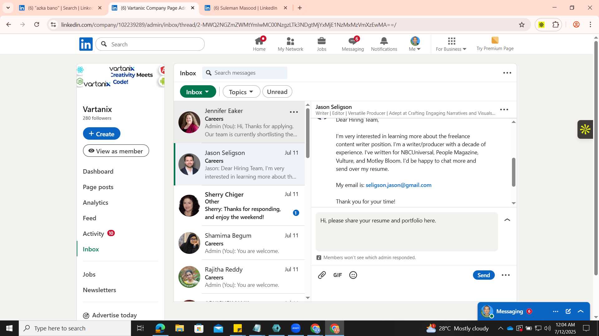
Task: Open LinkedIn Home icon
Action: pyautogui.click(x=259, y=44)
